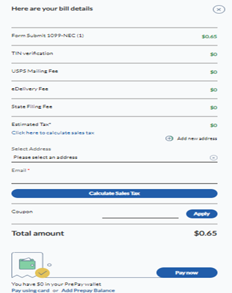Viewport: 232px width, 293px height.
Task: Apply the coupon code
Action: 201,214
